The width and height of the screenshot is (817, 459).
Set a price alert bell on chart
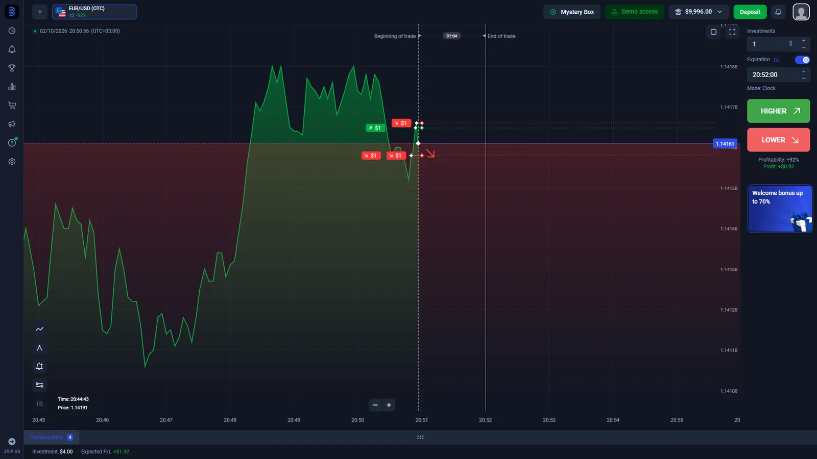click(x=39, y=366)
